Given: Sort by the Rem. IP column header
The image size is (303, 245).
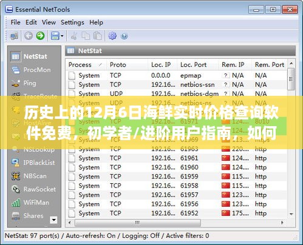Looking at the screenshot, I should tap(235, 65).
